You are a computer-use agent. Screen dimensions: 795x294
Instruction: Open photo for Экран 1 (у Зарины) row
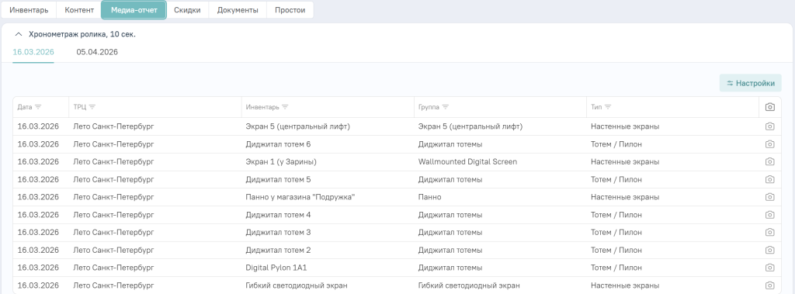[x=769, y=161]
